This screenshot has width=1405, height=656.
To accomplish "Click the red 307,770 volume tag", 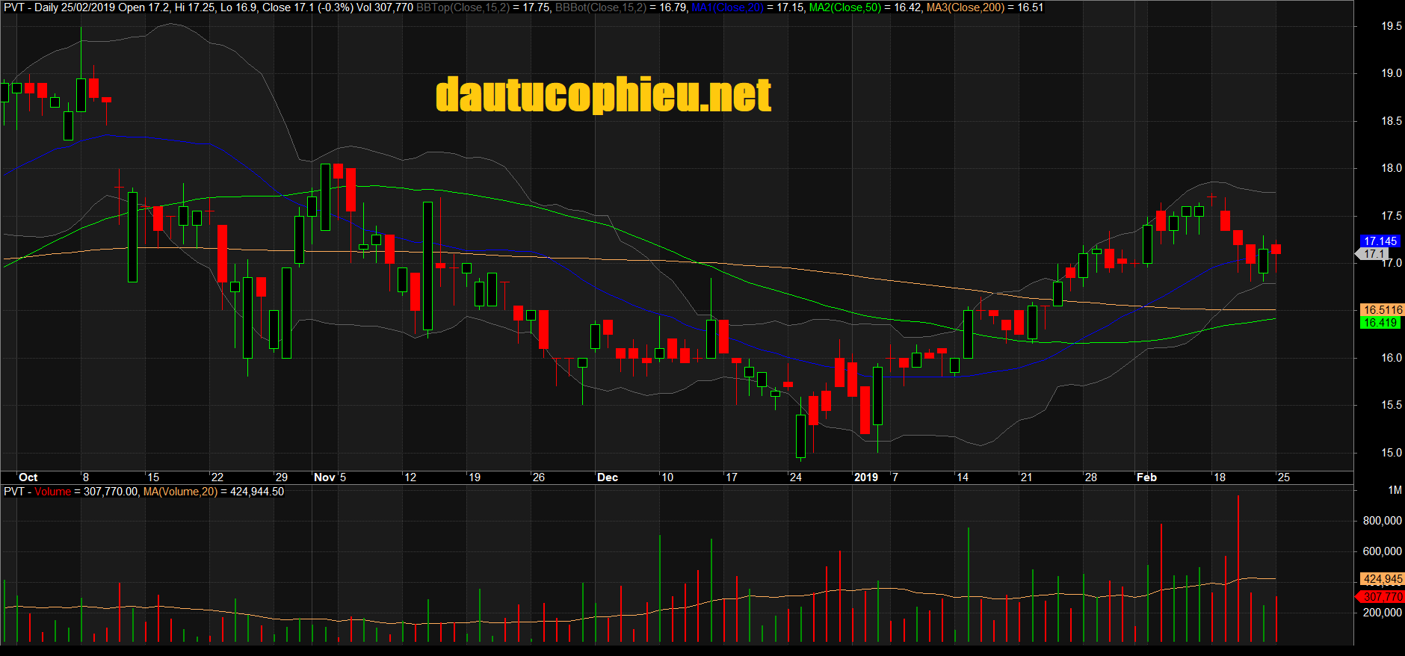I will tap(1380, 597).
